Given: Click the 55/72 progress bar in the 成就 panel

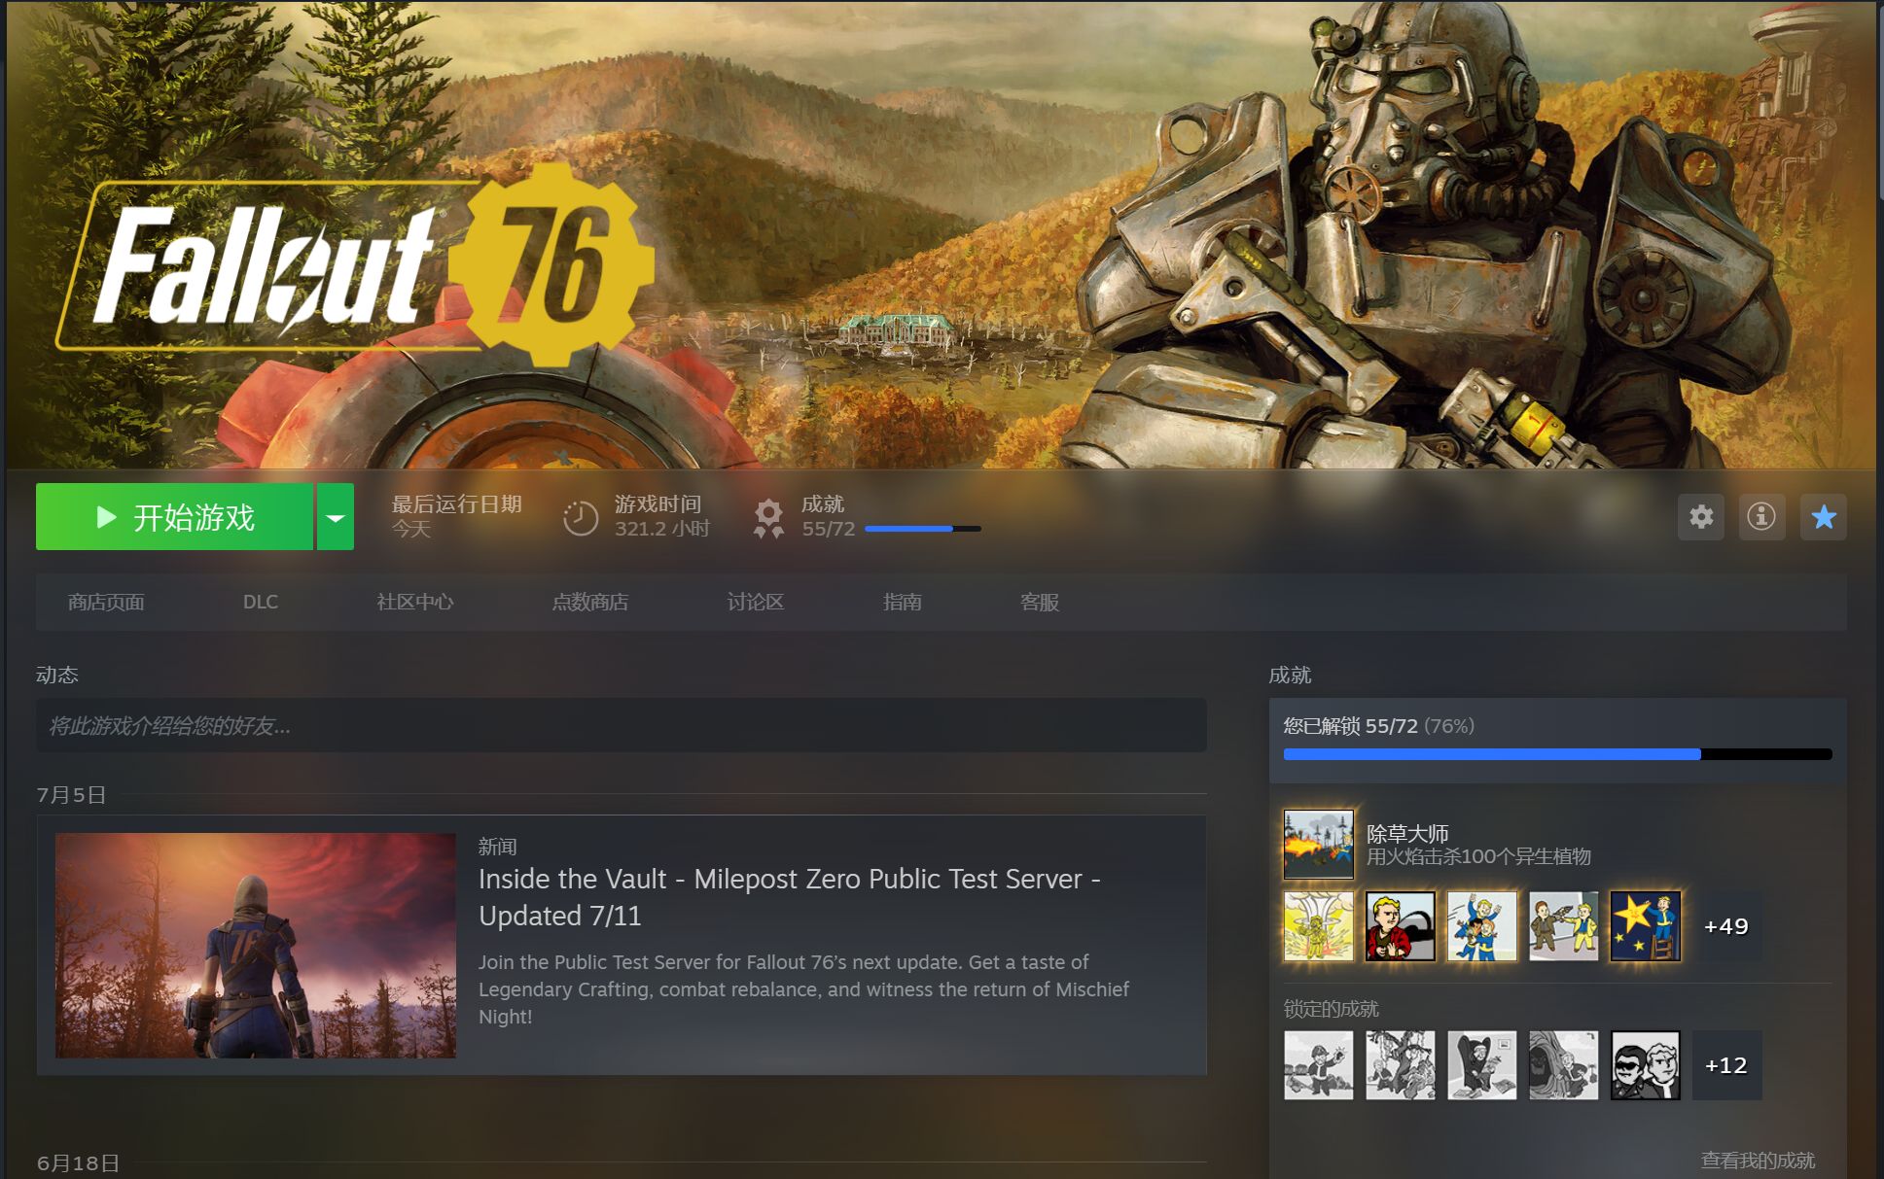Looking at the screenshot, I should pos(1558,754).
